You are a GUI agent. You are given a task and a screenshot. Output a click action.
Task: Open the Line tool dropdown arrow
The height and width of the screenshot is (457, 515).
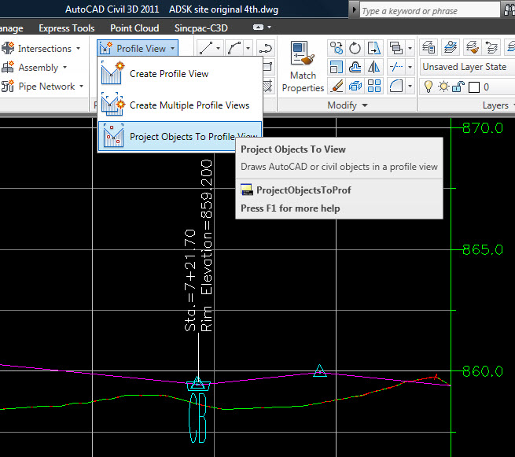point(219,48)
